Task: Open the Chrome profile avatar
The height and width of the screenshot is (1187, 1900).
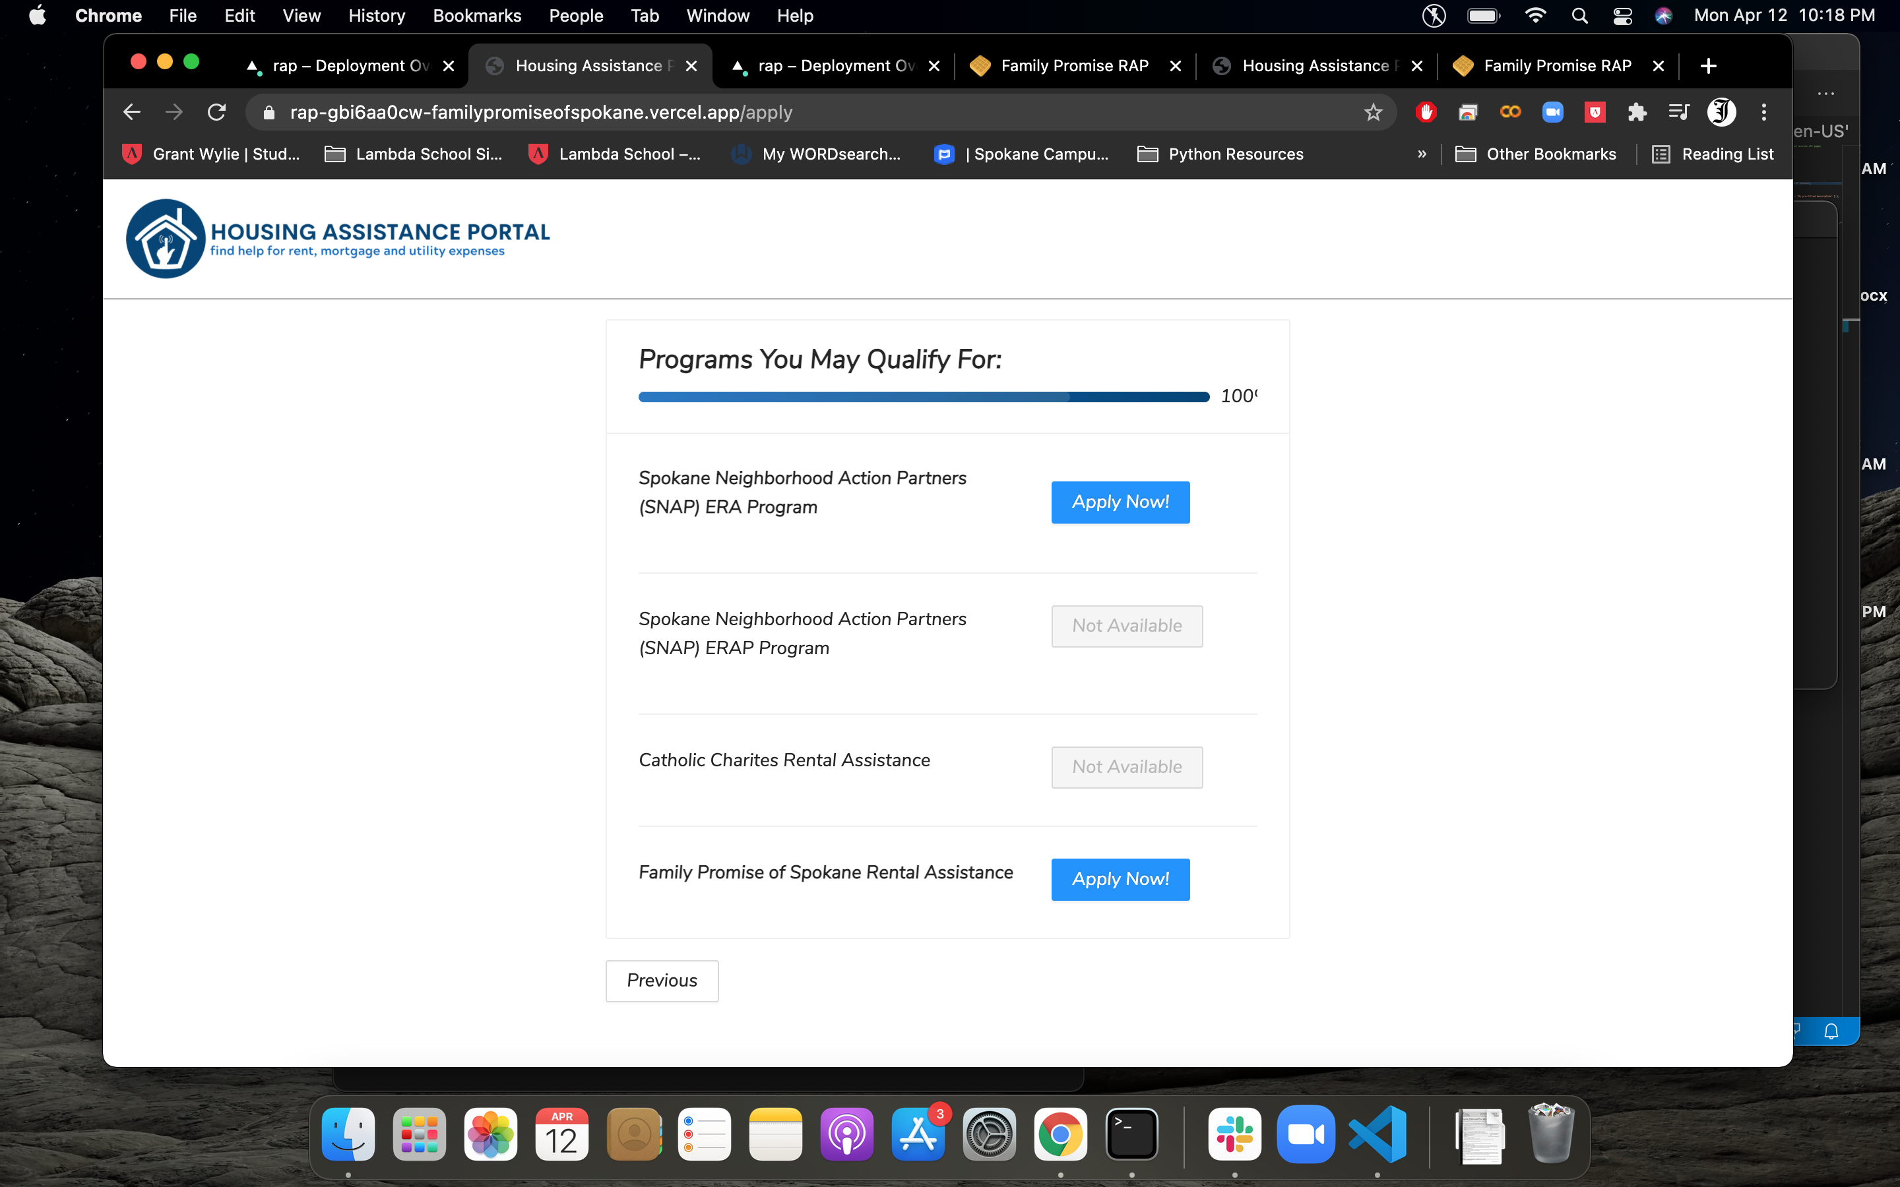Action: pyautogui.click(x=1721, y=112)
